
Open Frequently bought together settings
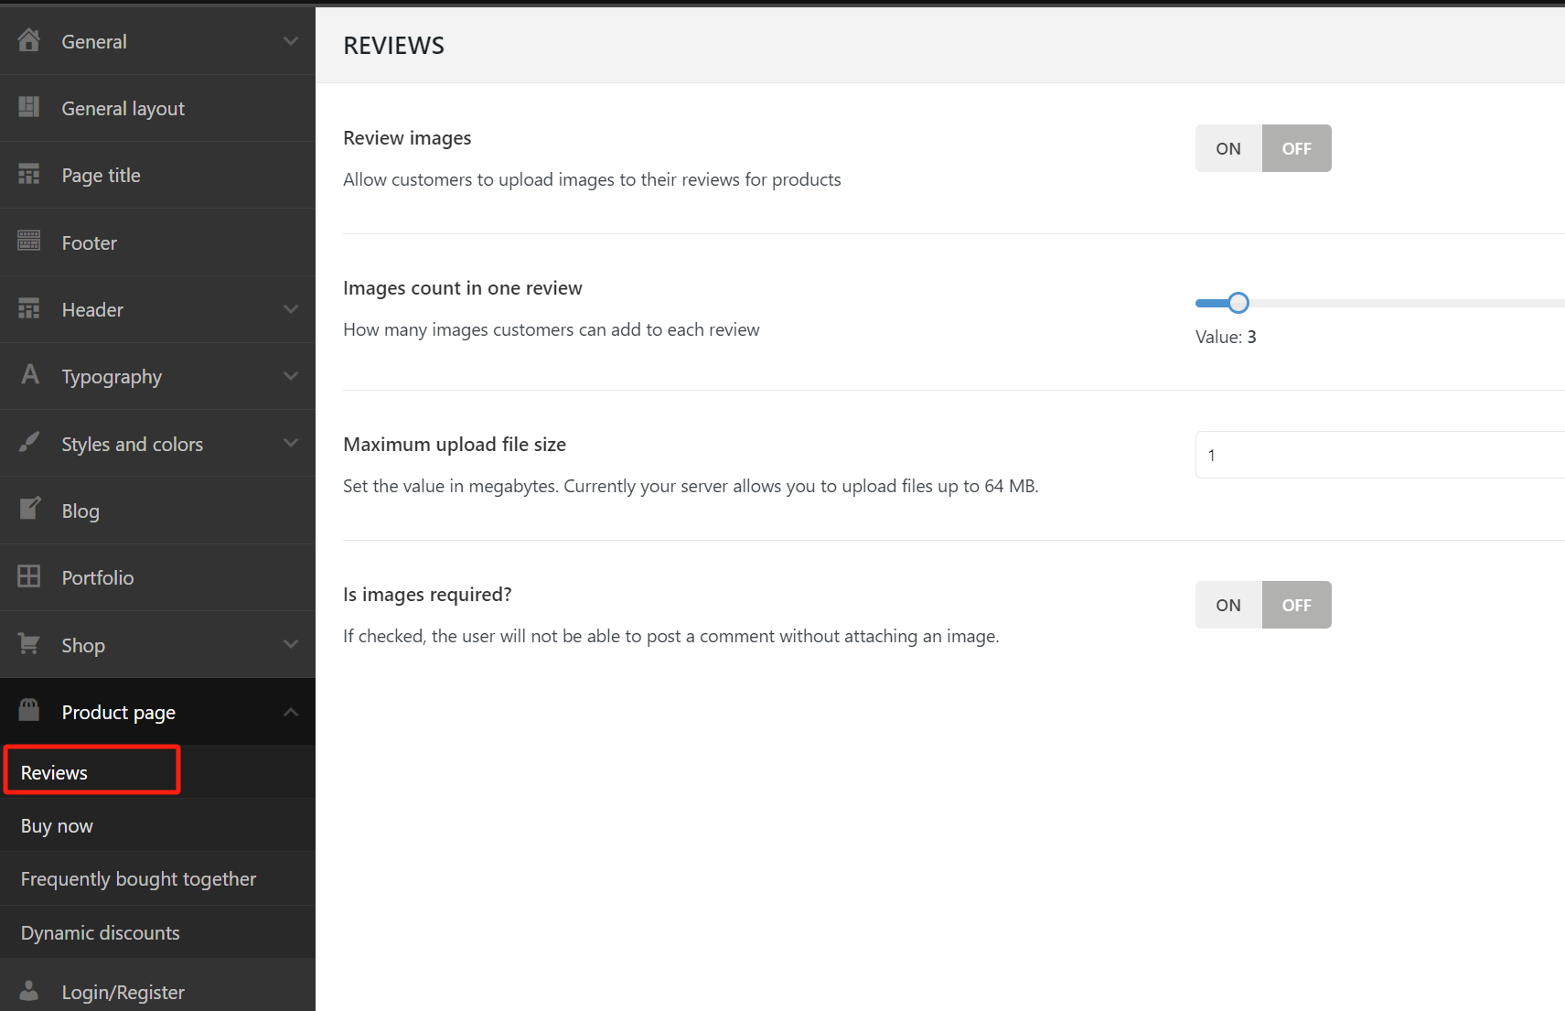point(138,879)
